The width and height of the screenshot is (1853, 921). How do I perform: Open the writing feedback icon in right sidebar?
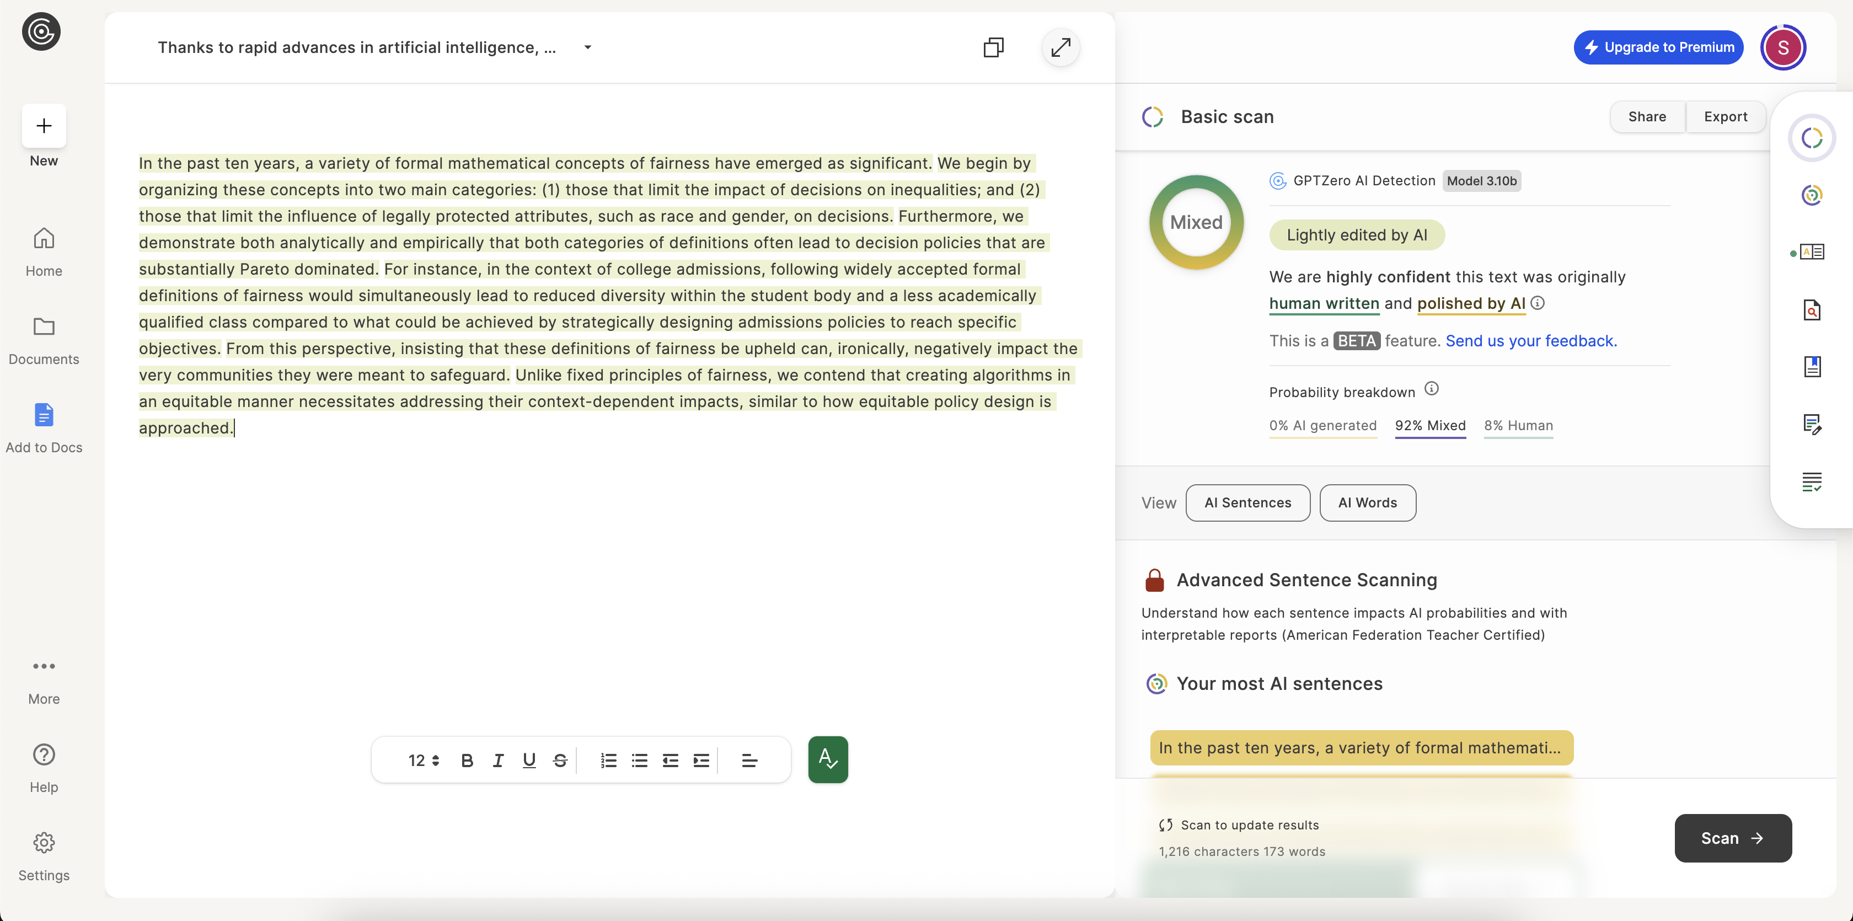tap(1813, 425)
